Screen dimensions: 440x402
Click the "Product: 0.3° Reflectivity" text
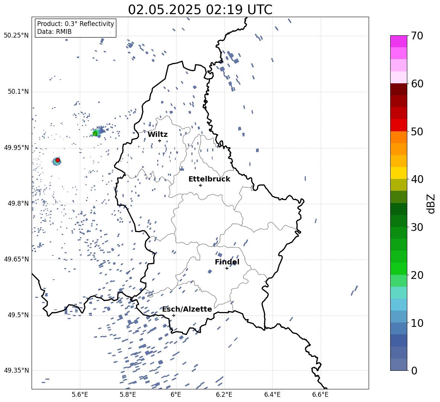pos(75,23)
